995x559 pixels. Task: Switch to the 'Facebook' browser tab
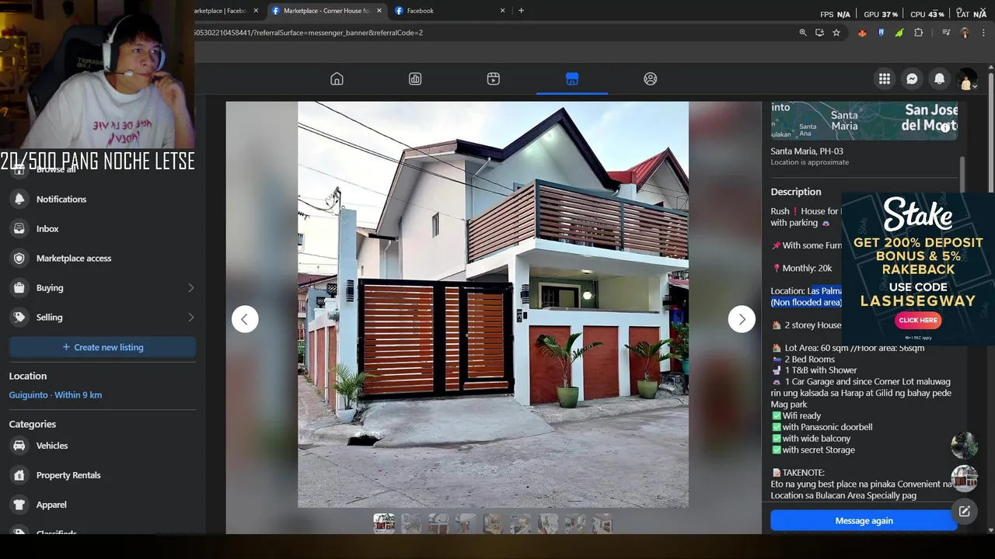[449, 11]
